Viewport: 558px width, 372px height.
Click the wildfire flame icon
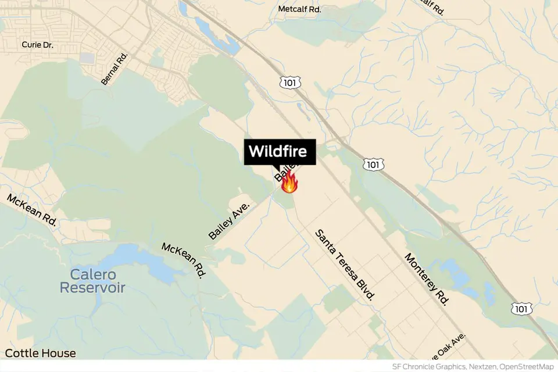[x=289, y=181]
